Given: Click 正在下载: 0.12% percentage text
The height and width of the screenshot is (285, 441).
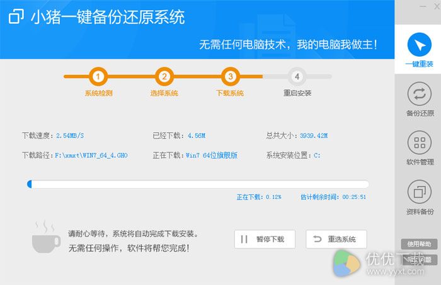Looking at the screenshot, I should point(259,197).
